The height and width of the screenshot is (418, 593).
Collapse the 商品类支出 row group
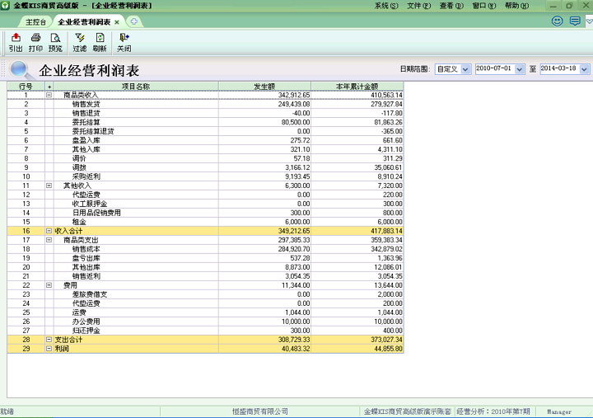(x=49, y=240)
